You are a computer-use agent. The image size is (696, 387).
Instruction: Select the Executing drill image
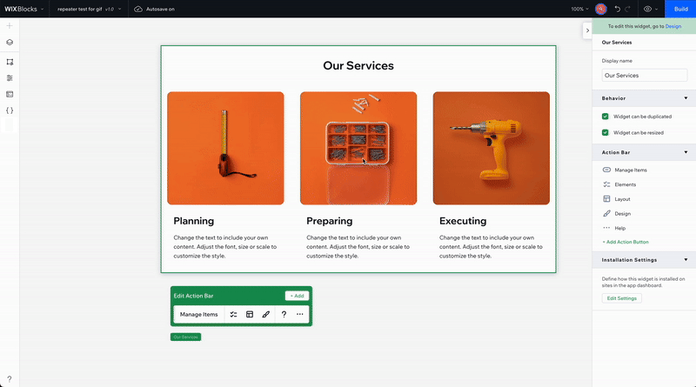pyautogui.click(x=492, y=148)
